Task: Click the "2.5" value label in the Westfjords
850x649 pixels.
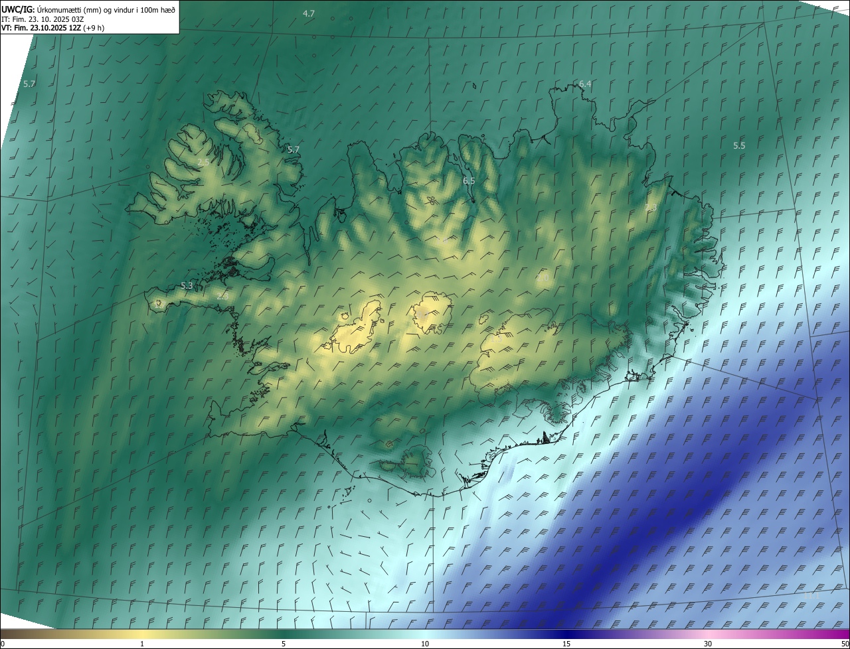Action: click(x=204, y=162)
